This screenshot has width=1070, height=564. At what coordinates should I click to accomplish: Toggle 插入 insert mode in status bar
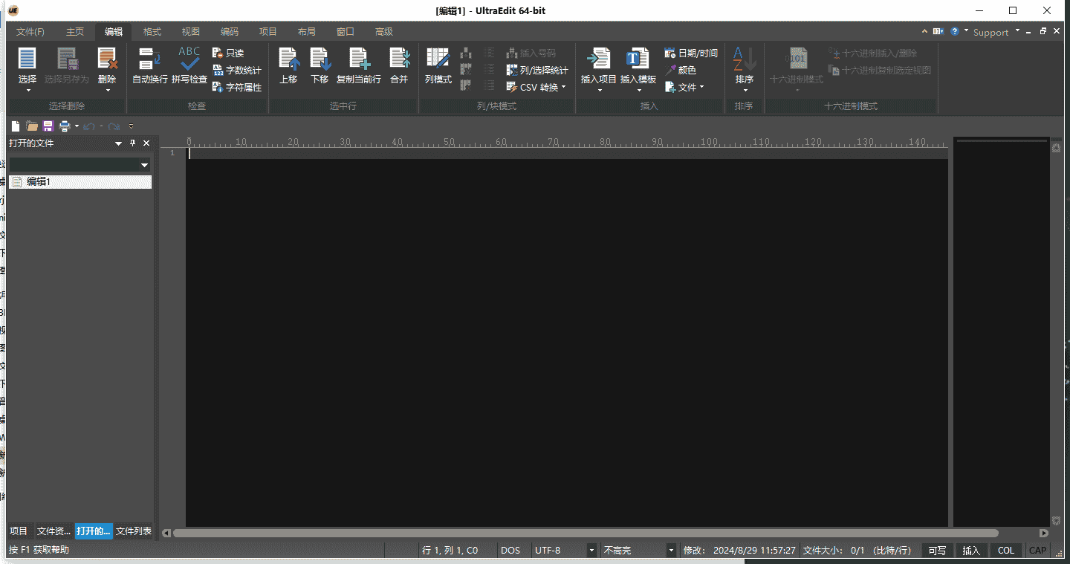[971, 551]
